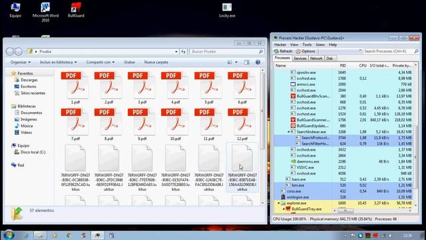This screenshot has height=240, width=426.
Task: Select the daemonu.exe process icon
Action: (x=293, y=161)
